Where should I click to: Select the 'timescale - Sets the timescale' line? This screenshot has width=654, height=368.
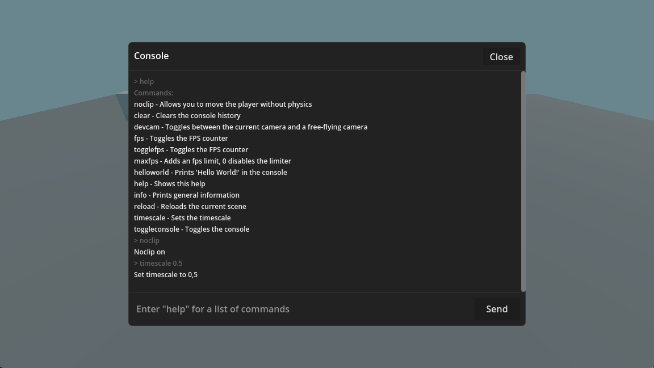182,218
